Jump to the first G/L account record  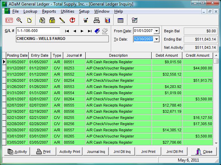tap(67, 31)
